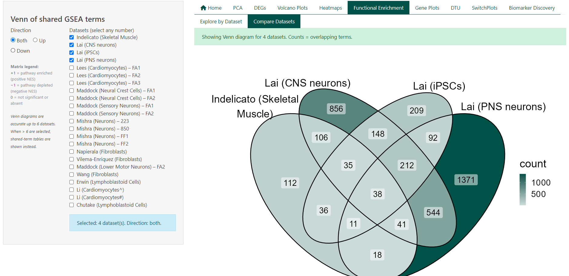Check the Napierala (Fibroblasts) dataset
This screenshot has height=276, width=569.
(x=71, y=152)
